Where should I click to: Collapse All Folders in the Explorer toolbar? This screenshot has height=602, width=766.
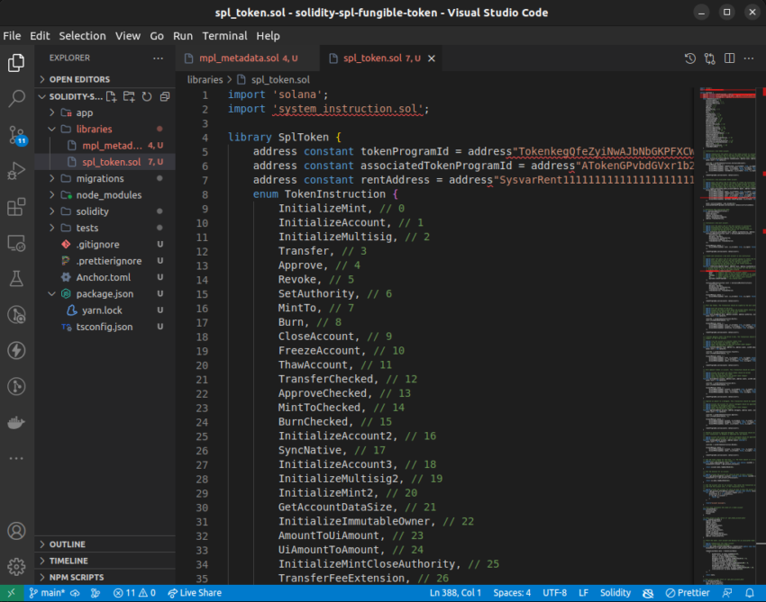tap(164, 95)
